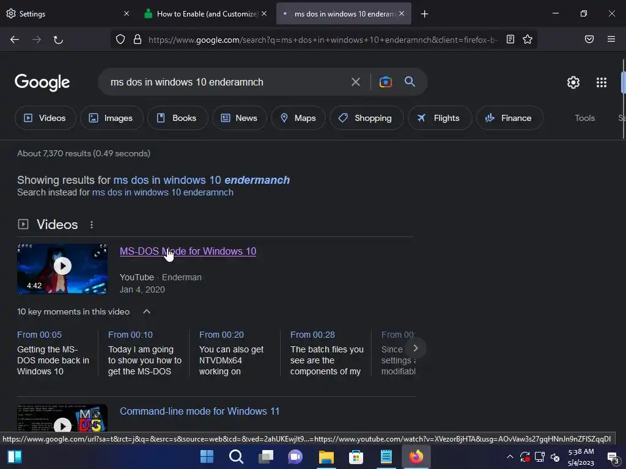
Task: Collapse the 10 key moments section
Action: pyautogui.click(x=147, y=311)
